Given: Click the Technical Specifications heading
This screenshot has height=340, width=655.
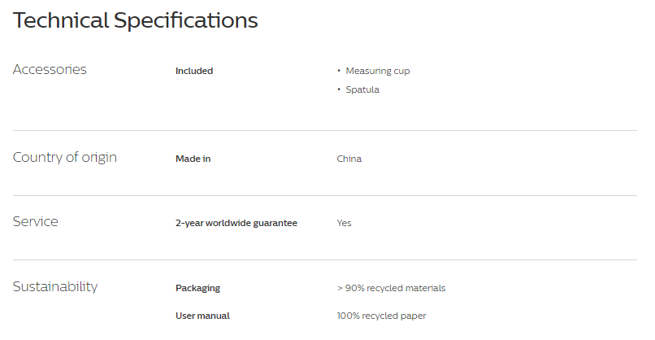Looking at the screenshot, I should tap(136, 20).
